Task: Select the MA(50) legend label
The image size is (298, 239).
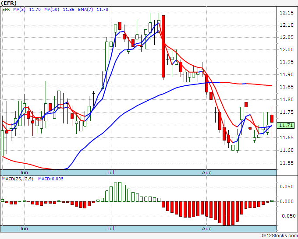Action: tap(52, 10)
